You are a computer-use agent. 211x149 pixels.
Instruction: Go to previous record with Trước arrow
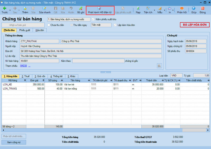pos(4,9)
